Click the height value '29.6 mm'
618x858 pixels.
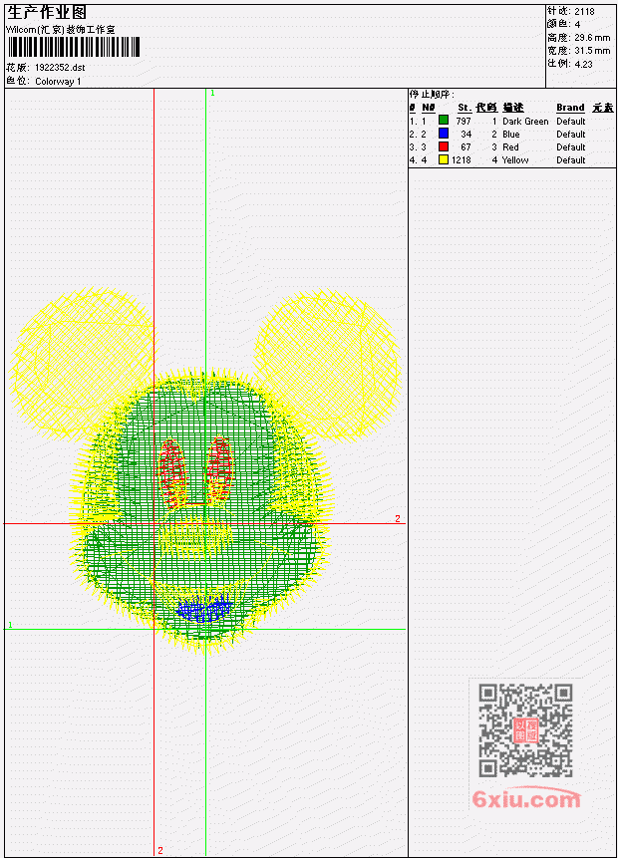point(592,37)
